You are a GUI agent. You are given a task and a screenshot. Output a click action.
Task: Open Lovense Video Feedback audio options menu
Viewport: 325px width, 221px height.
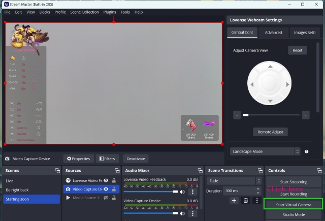click(x=192, y=192)
